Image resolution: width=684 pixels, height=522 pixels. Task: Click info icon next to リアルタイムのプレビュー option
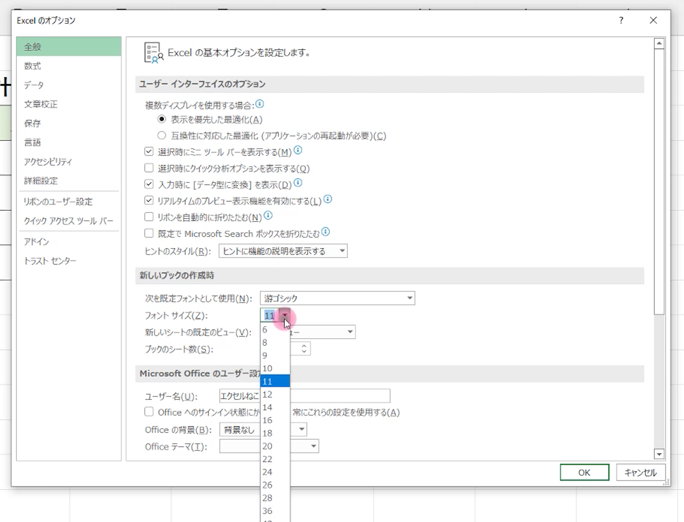pos(328,199)
